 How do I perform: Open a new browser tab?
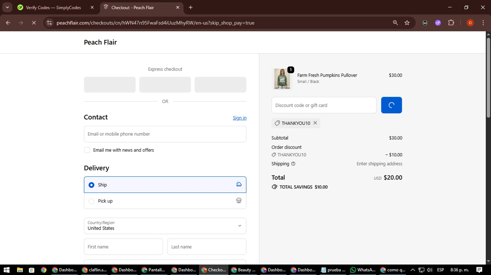[x=191, y=8]
